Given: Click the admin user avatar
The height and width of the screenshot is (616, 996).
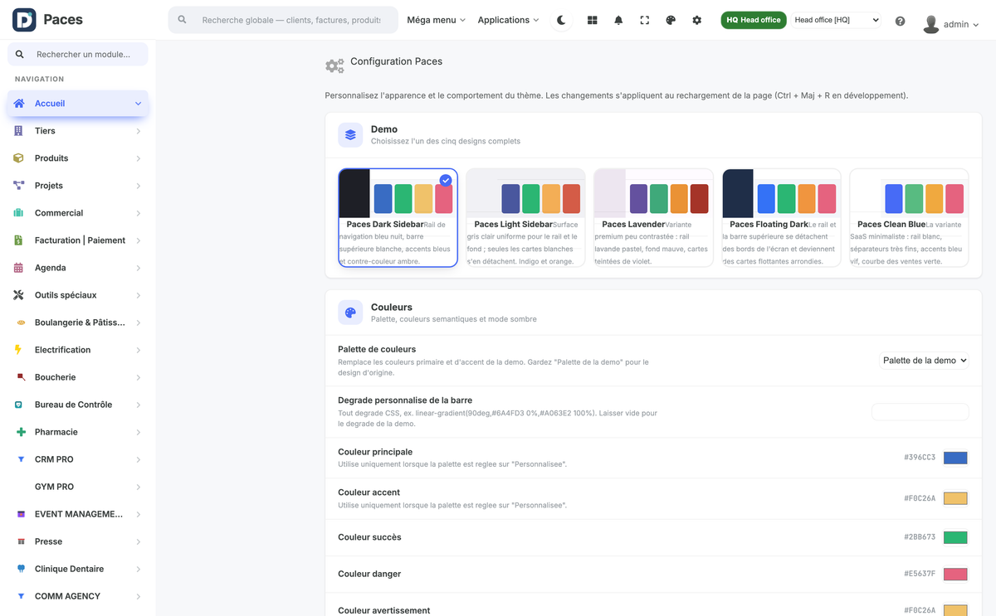Looking at the screenshot, I should [x=931, y=24].
